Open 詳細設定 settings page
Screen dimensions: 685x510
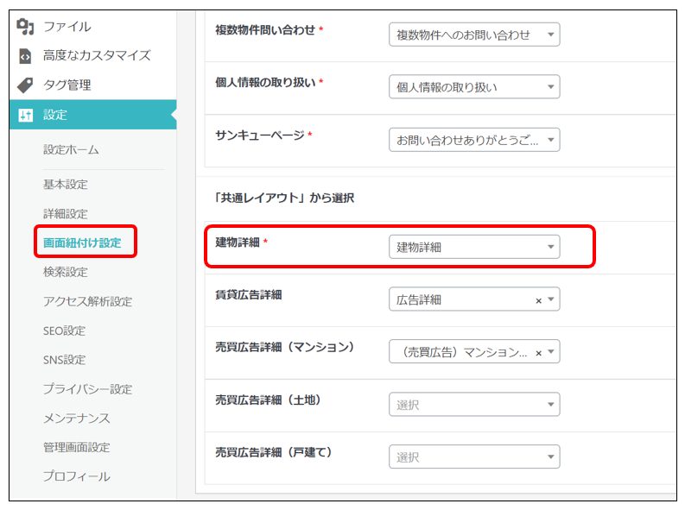65,214
